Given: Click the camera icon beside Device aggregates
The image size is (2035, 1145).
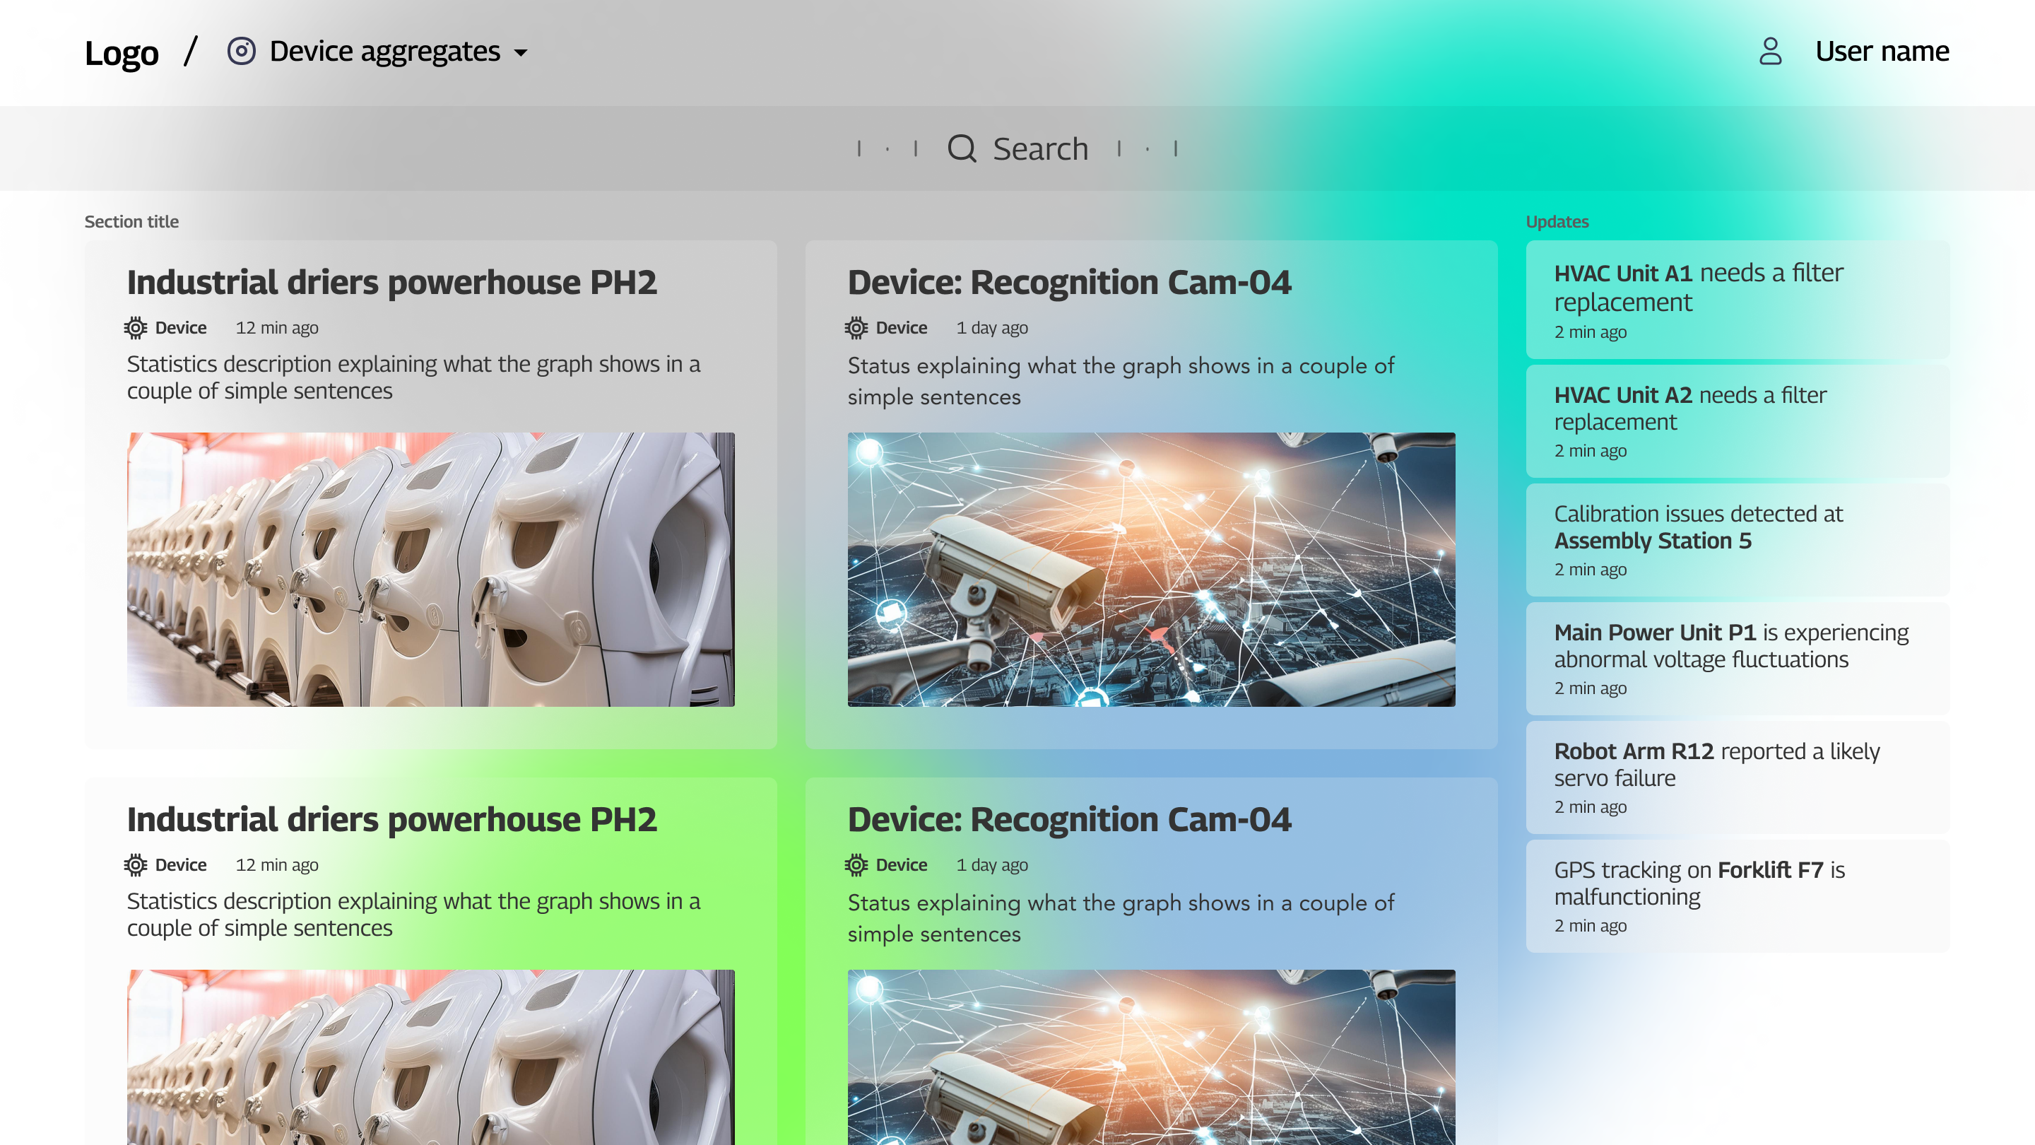Looking at the screenshot, I should (242, 51).
